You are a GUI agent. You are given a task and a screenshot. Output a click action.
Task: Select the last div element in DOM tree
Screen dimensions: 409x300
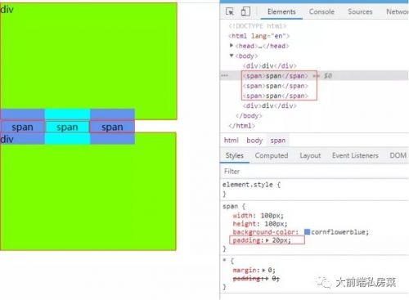pos(270,105)
